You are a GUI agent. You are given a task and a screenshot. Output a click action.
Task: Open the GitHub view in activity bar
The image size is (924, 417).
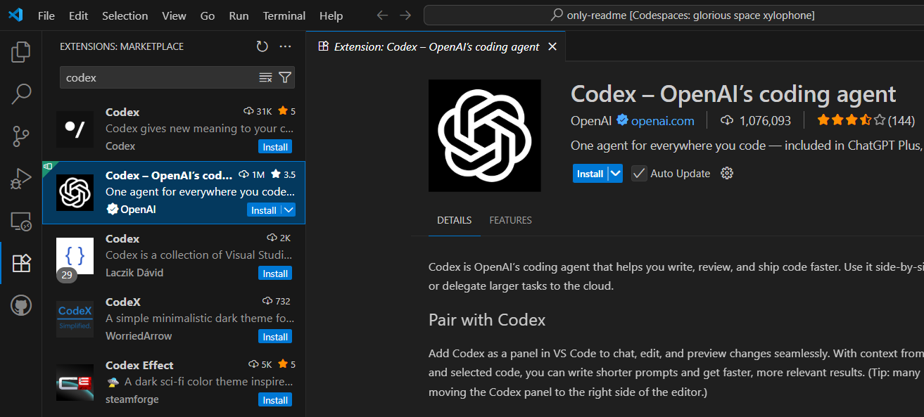pos(21,306)
